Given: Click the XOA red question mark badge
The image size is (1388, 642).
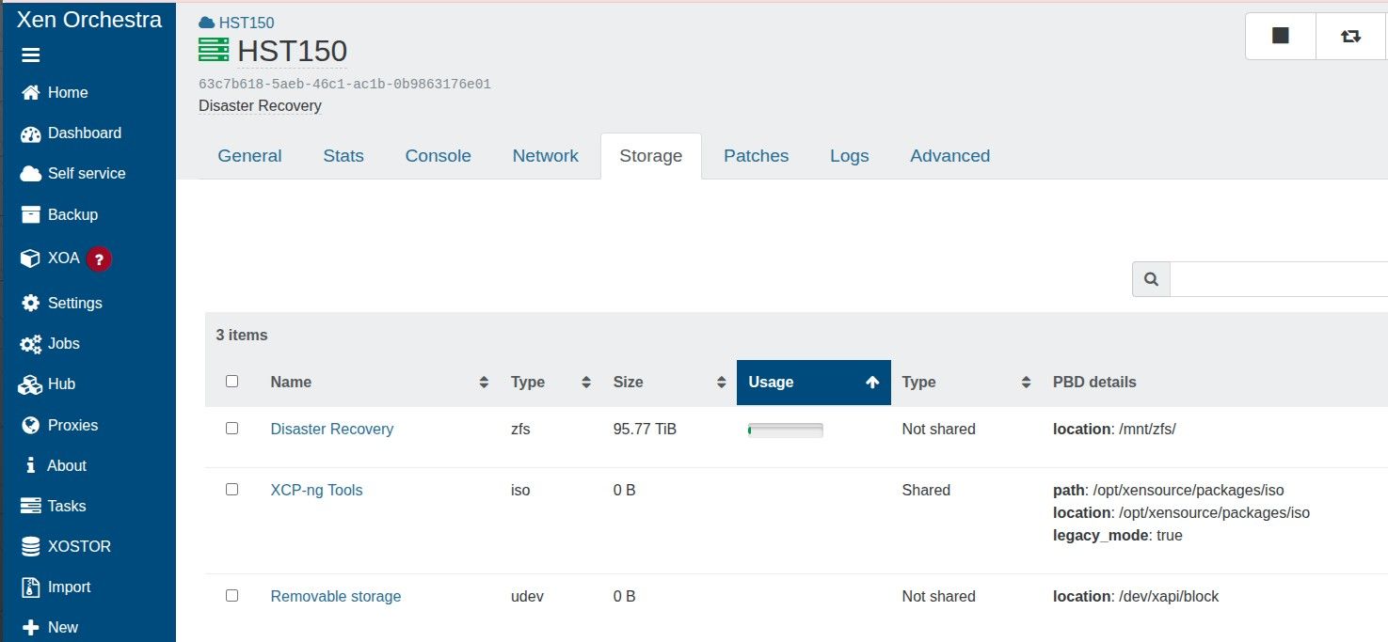Looking at the screenshot, I should 99,258.
